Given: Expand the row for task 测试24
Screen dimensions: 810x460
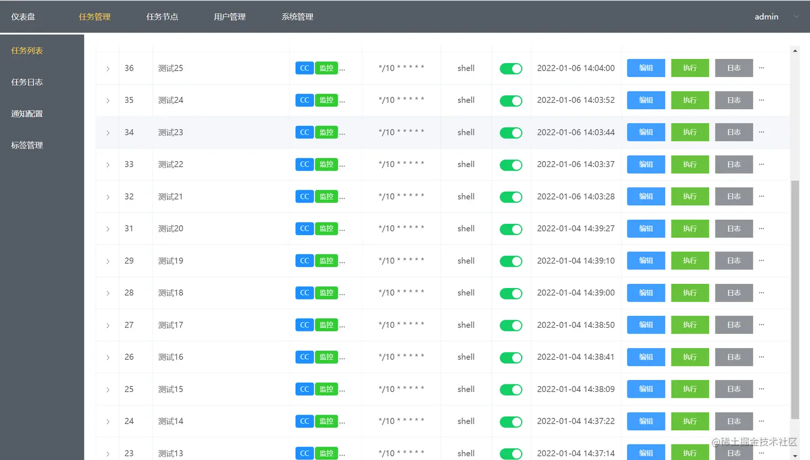Looking at the screenshot, I should click(x=108, y=101).
